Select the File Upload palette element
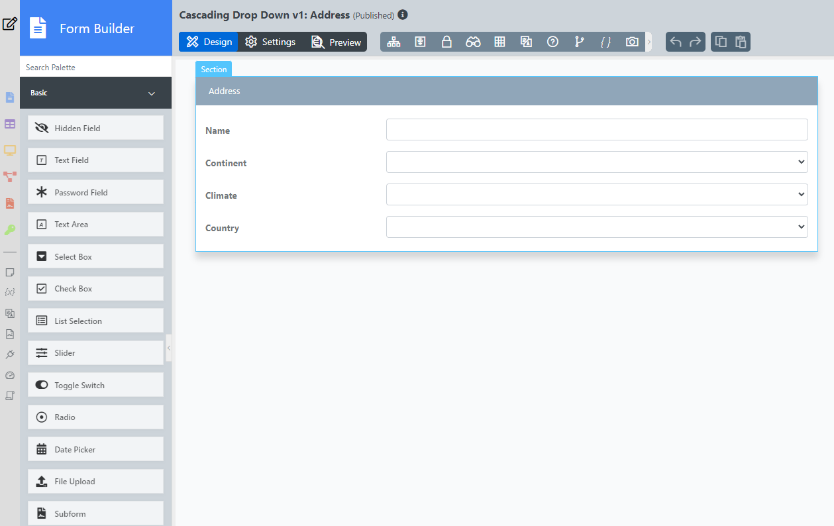 (95, 481)
